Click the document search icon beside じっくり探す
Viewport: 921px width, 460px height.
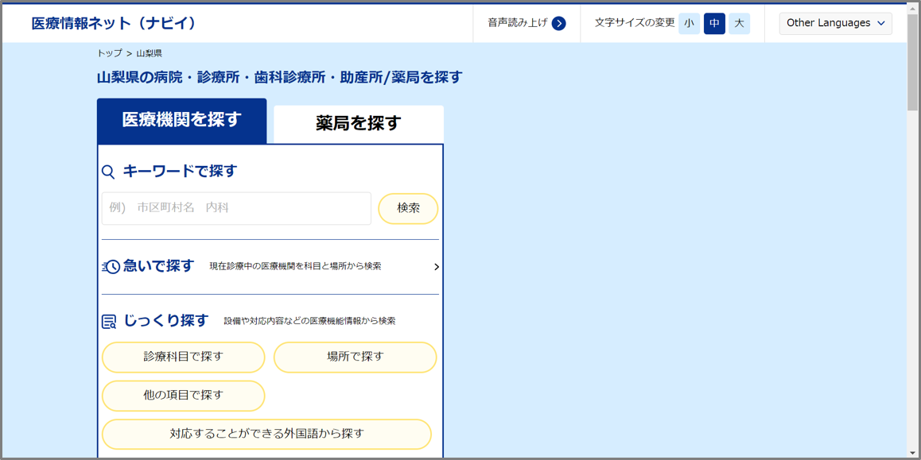click(109, 322)
